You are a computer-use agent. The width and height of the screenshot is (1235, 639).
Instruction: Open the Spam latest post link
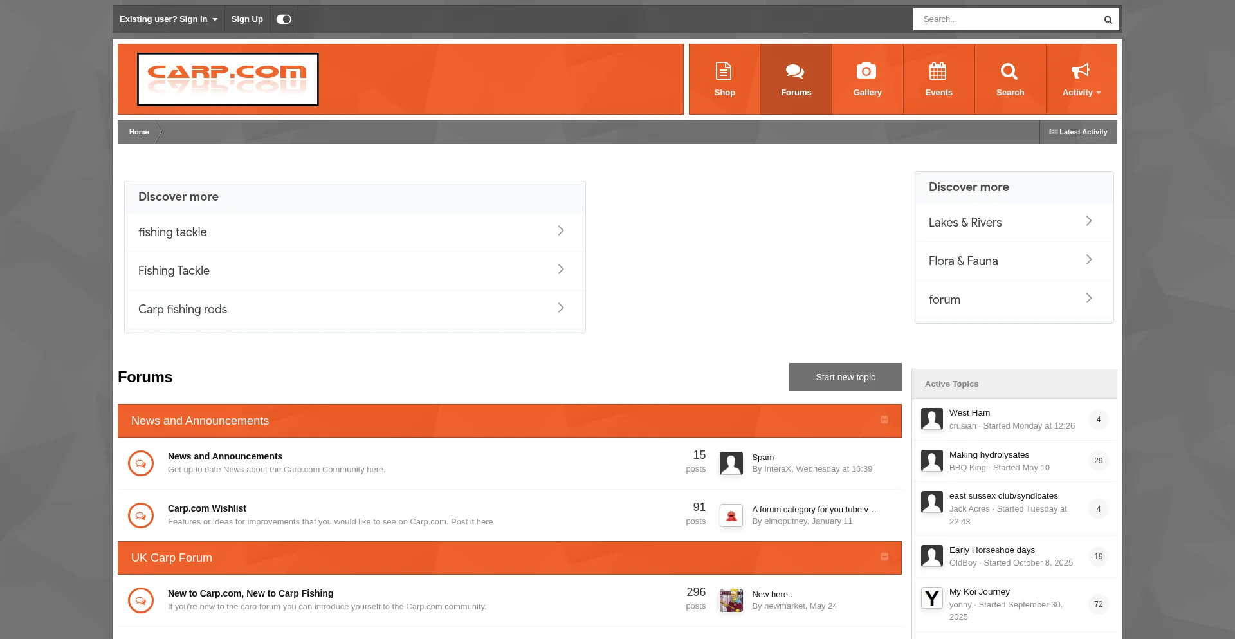point(763,458)
